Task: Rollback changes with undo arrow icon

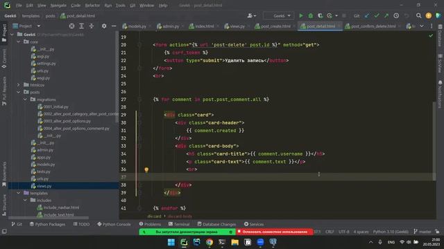Action: click(x=407, y=16)
